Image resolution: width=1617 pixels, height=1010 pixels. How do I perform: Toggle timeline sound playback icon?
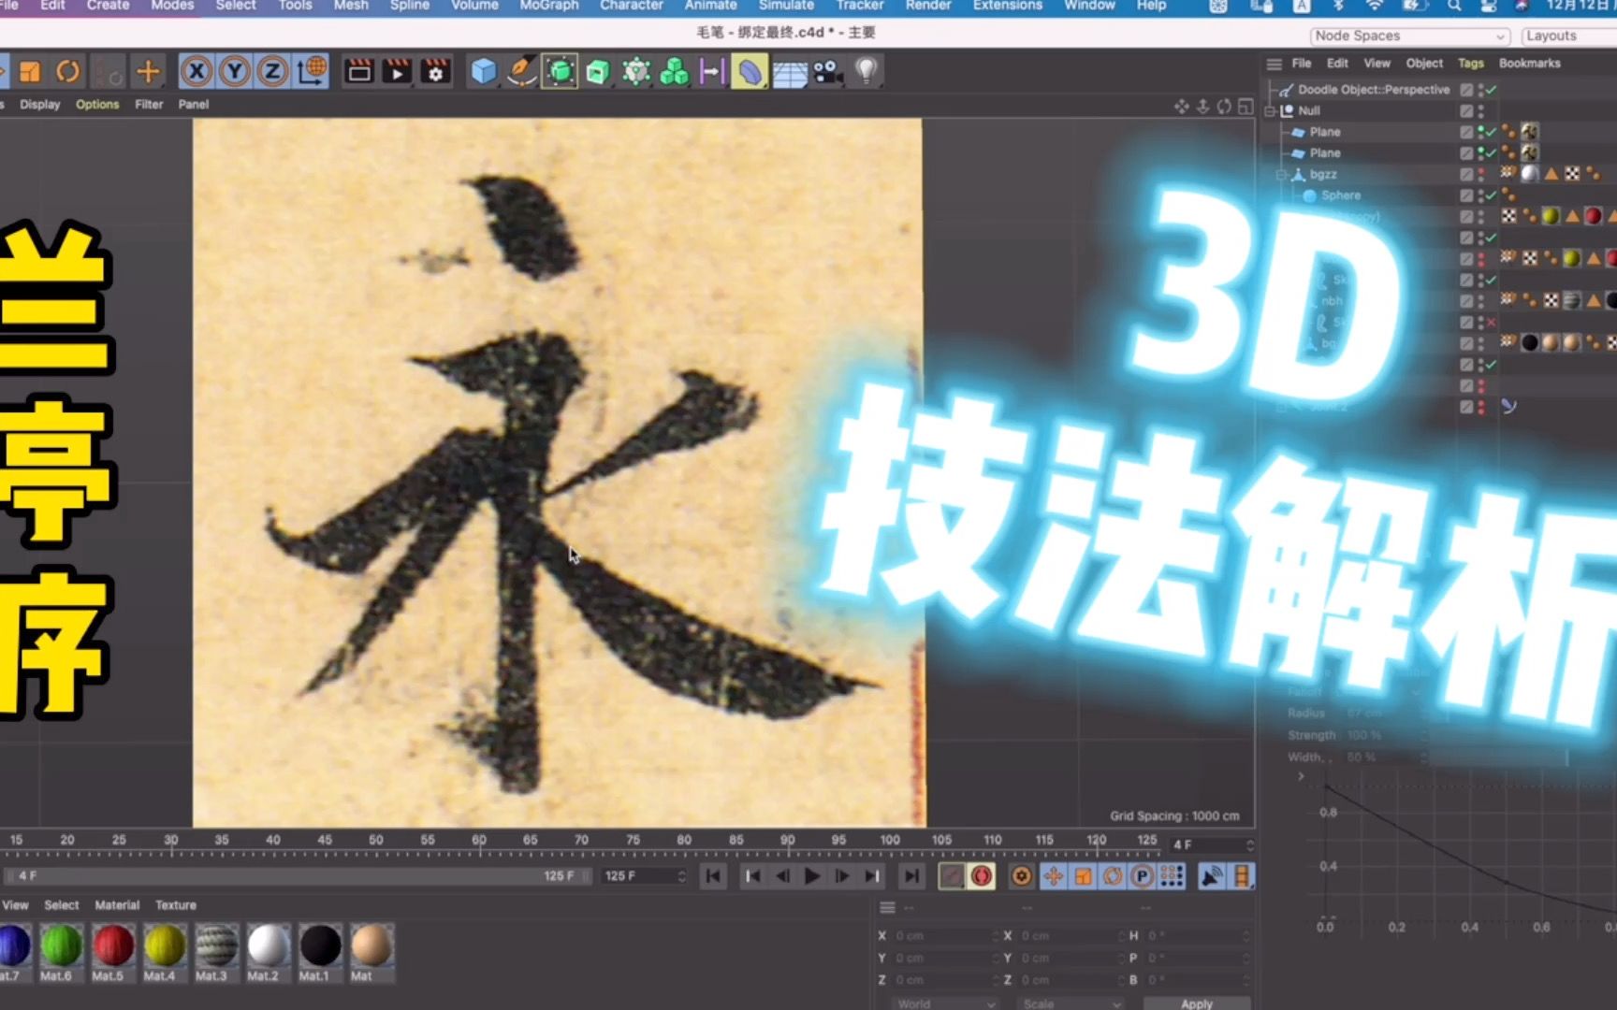tap(1212, 876)
